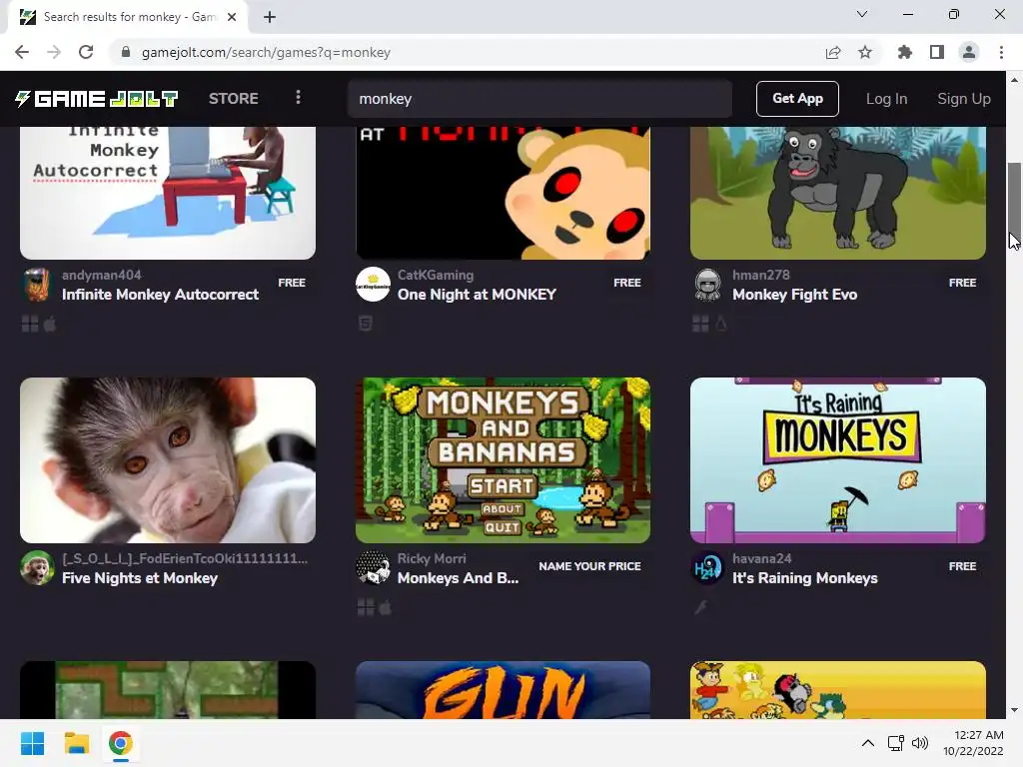The height and width of the screenshot is (767, 1023).
Task: Select the Search results for monkey tab
Action: [x=128, y=17]
